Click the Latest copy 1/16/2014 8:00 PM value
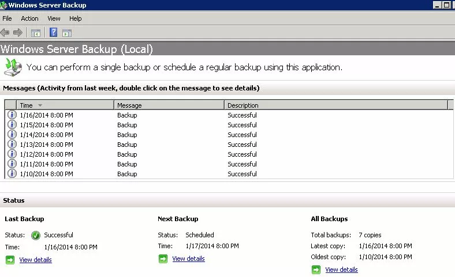This screenshot has width=455, height=277. (385, 246)
